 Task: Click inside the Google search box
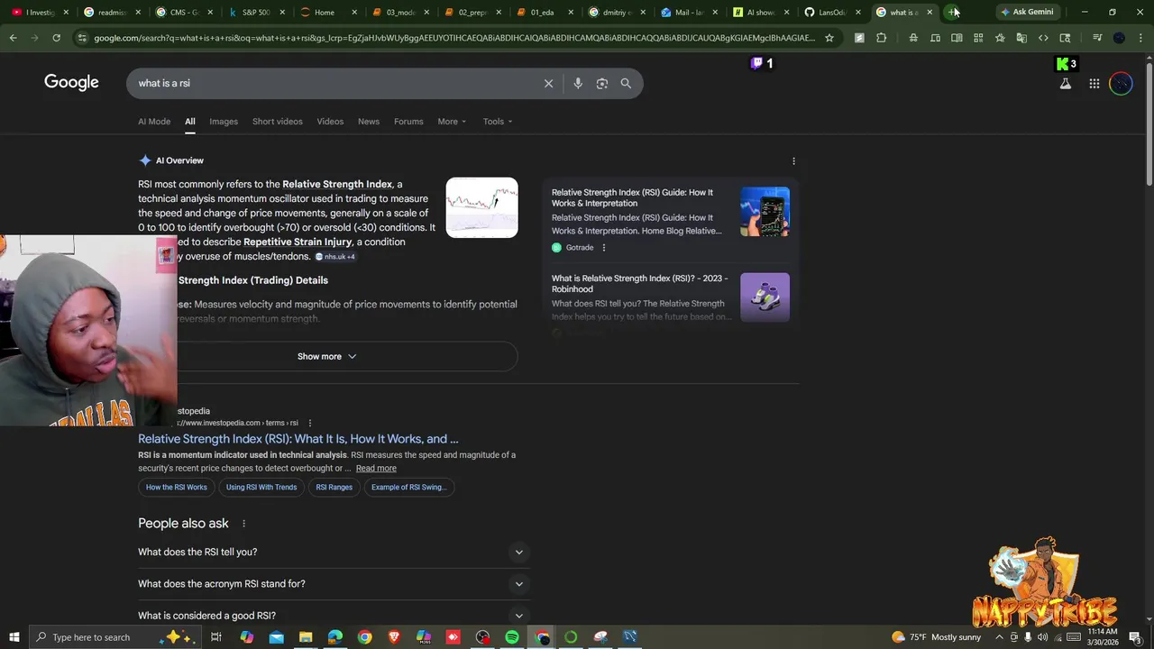(x=334, y=83)
